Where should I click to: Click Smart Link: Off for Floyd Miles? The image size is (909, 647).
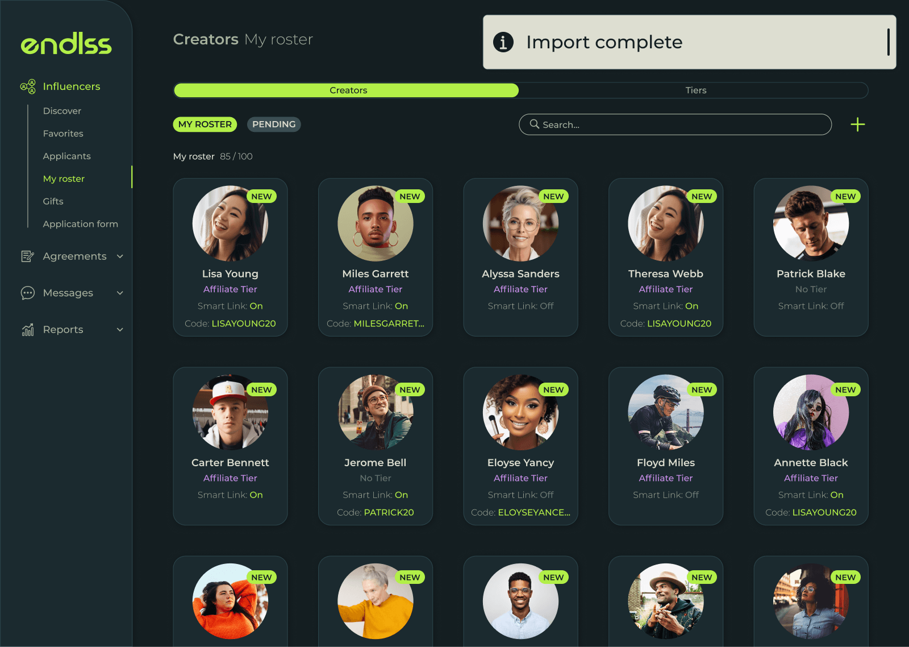tap(666, 495)
